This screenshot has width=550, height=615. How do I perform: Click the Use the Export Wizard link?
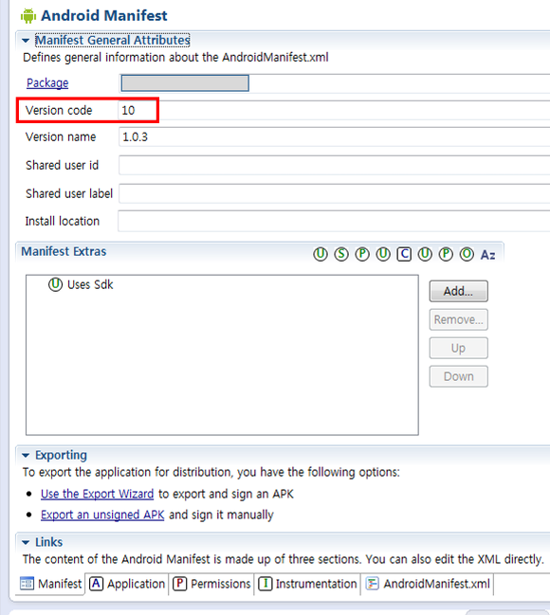point(97,494)
